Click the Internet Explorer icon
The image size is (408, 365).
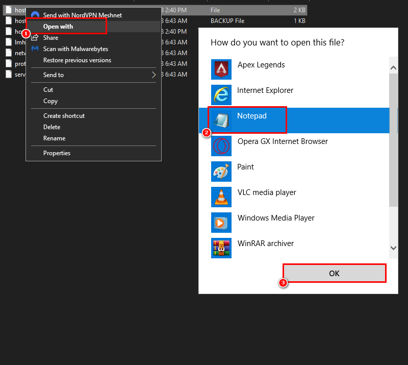coord(221,95)
